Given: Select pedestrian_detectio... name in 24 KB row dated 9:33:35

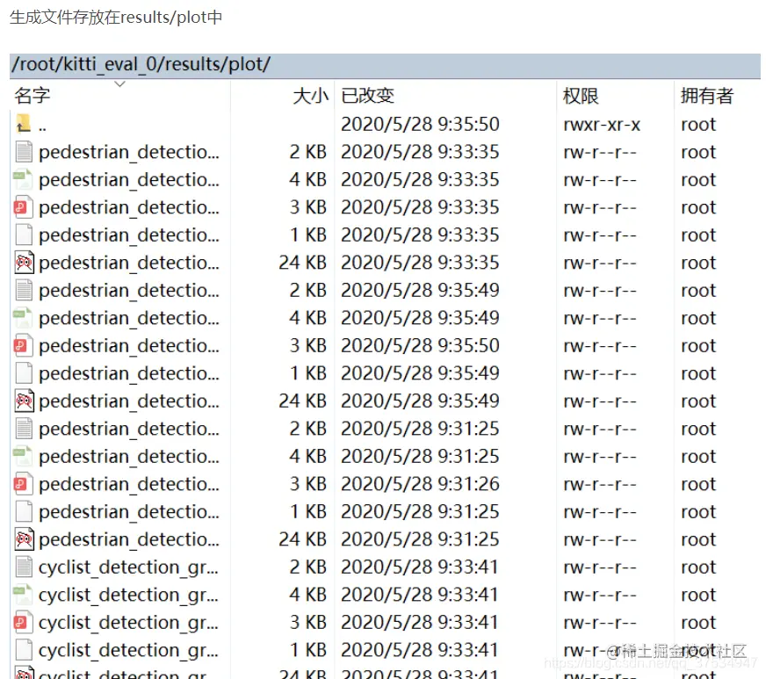Looking at the screenshot, I should pyautogui.click(x=129, y=264).
